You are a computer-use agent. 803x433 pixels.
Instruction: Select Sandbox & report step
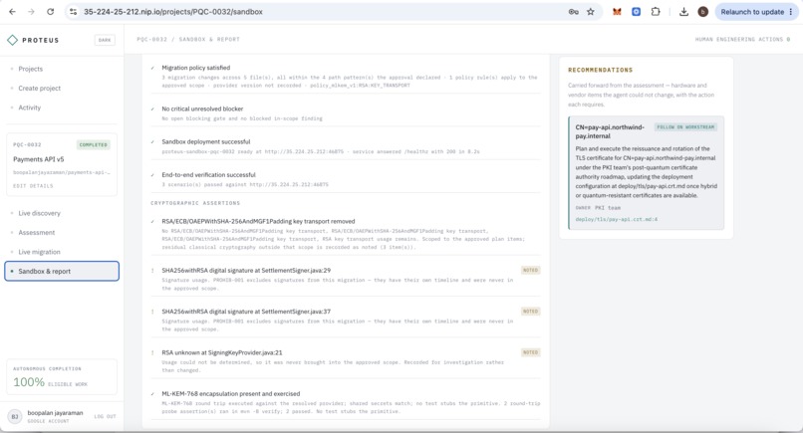[62, 272]
